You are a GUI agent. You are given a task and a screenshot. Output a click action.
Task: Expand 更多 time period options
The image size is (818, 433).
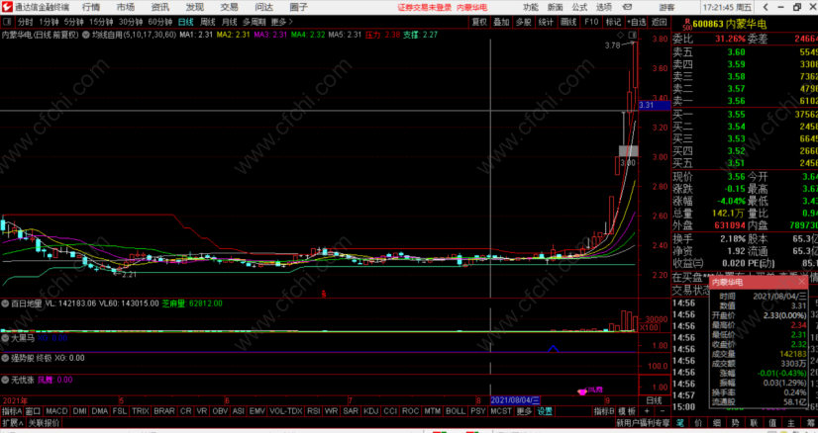pos(282,22)
